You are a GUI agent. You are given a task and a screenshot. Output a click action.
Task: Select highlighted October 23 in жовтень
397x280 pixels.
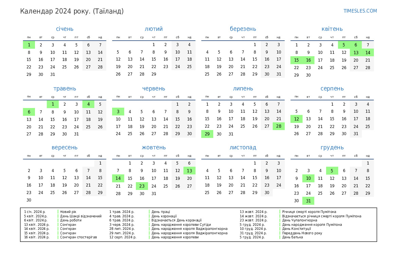[142, 186]
